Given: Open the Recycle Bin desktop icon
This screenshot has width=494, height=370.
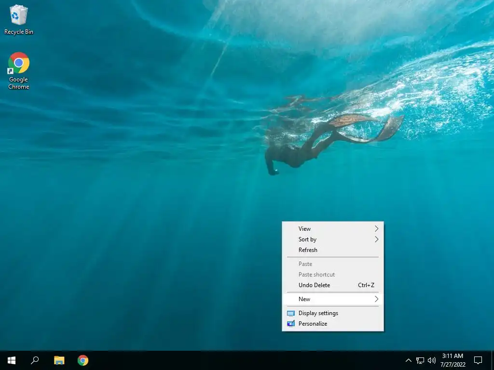Looking at the screenshot, I should click(19, 19).
